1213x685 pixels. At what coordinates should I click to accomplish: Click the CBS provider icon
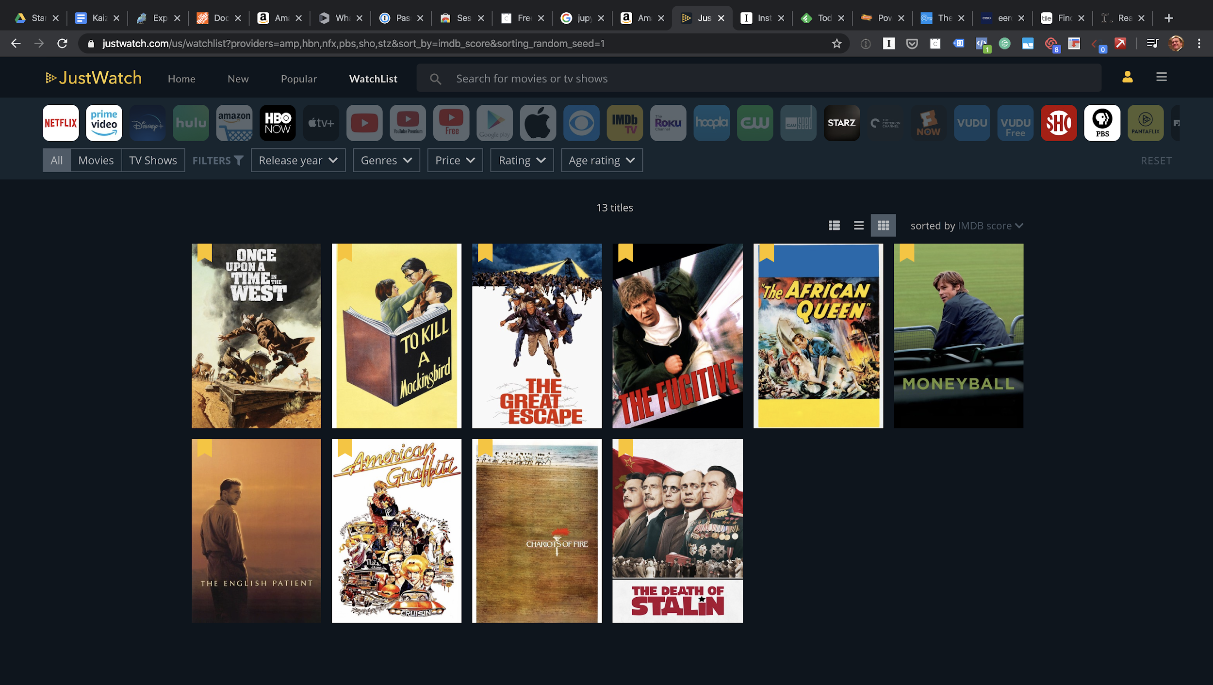581,123
